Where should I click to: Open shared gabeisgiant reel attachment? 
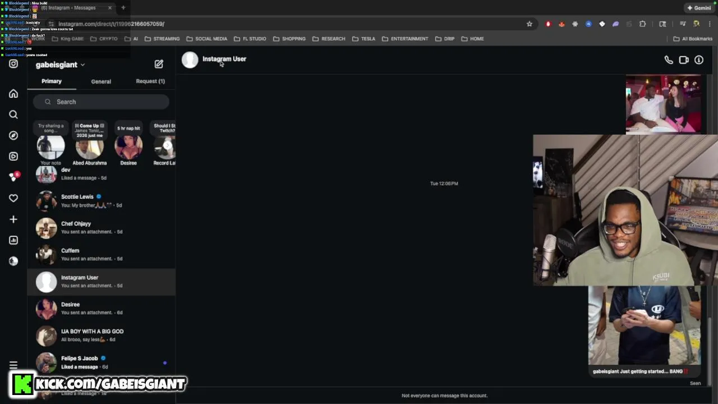(x=645, y=332)
